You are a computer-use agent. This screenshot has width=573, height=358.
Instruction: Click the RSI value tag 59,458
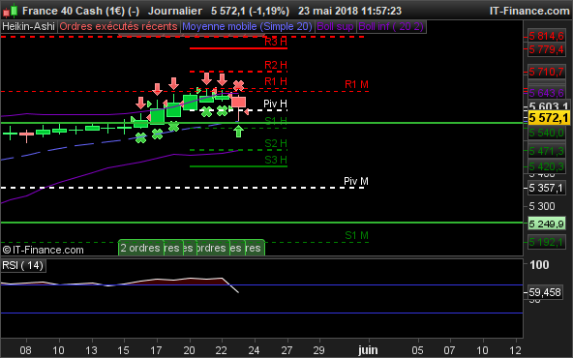pyautogui.click(x=545, y=292)
